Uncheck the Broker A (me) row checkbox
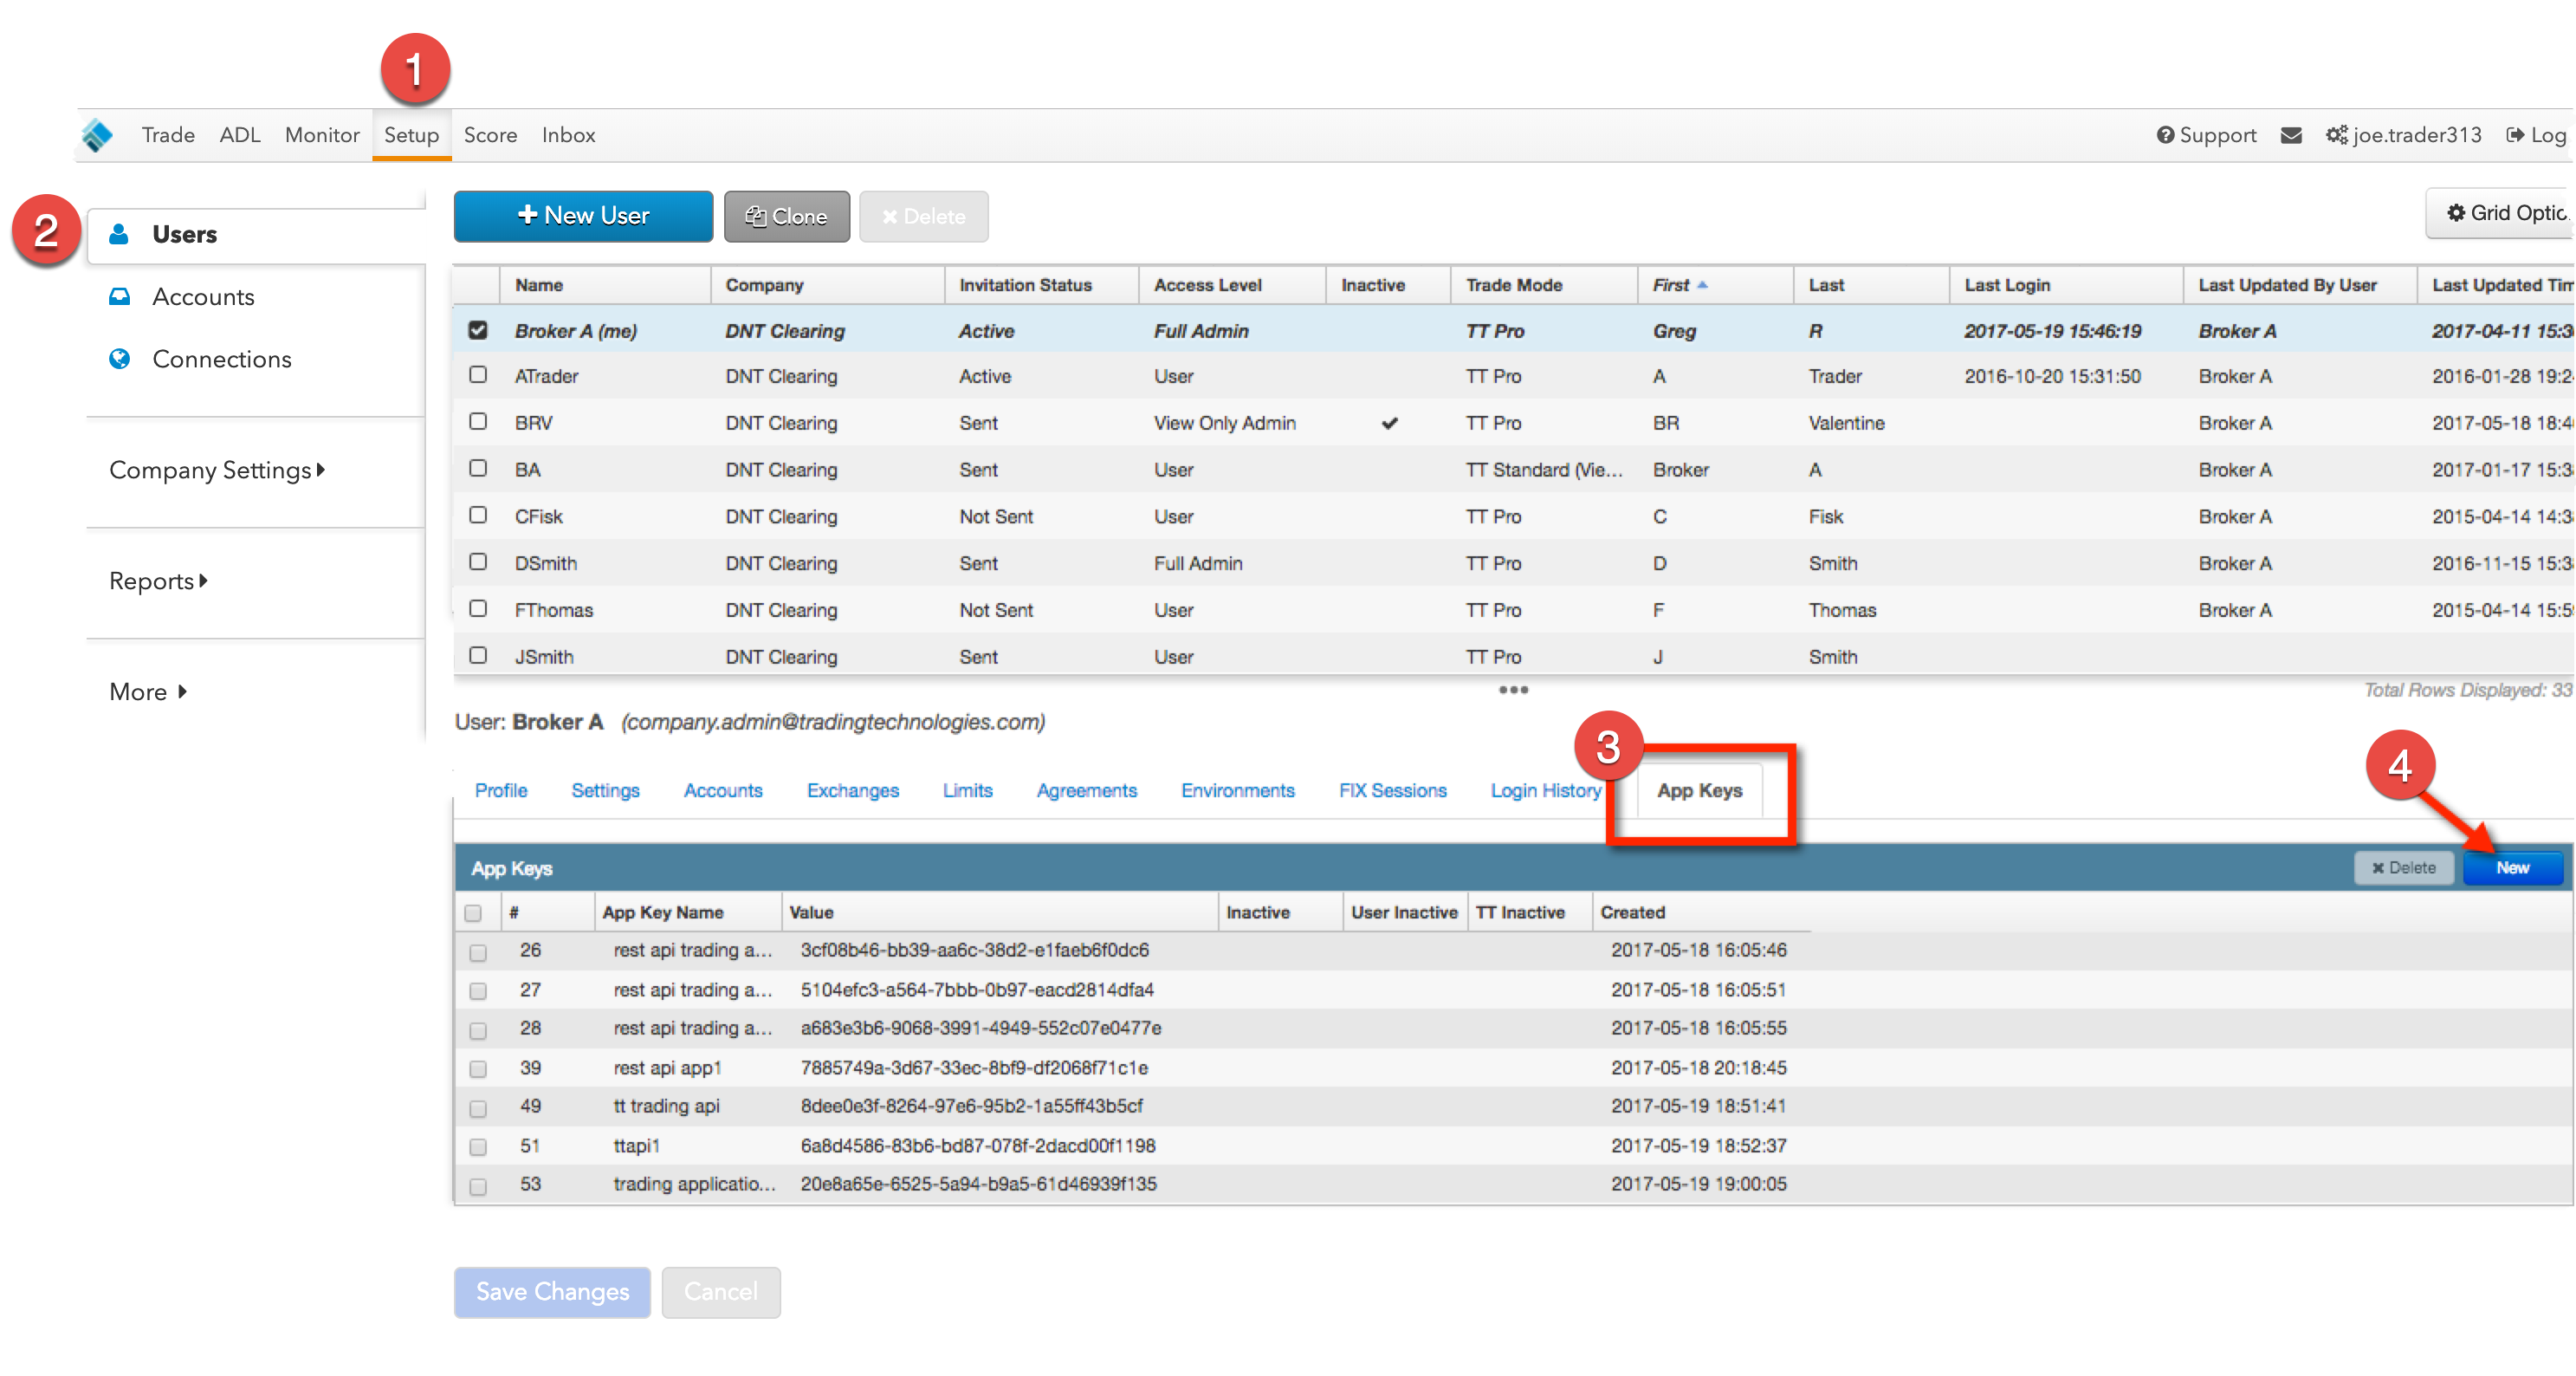Viewport: 2576px width, 1376px height. (478, 329)
